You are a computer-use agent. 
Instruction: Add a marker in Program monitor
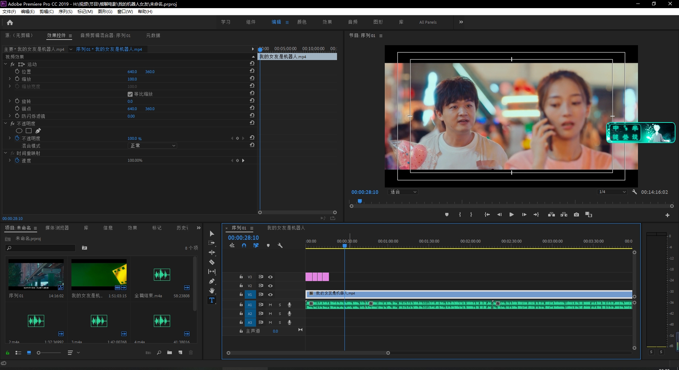coord(447,215)
